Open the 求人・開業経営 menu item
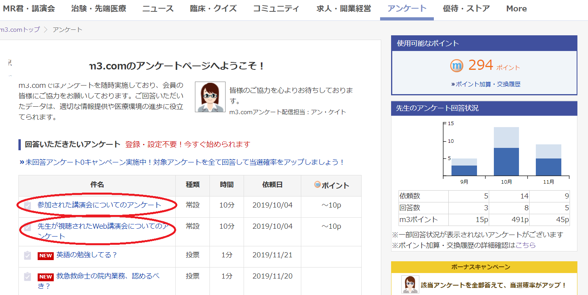588x295 pixels. coord(344,9)
